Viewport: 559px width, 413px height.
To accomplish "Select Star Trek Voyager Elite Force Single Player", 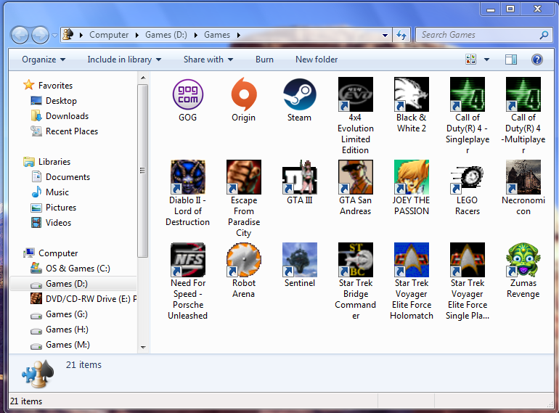I will pos(468,260).
